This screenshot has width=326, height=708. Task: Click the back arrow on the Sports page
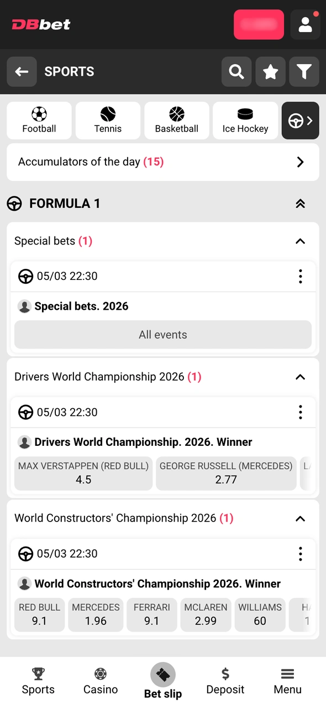coord(22,72)
